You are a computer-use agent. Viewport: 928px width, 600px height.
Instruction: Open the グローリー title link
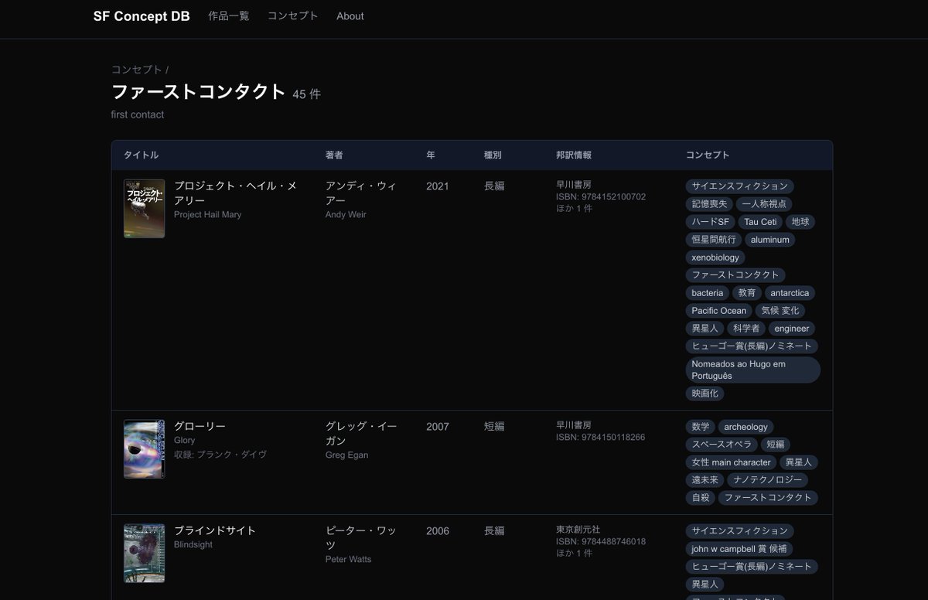(200, 426)
